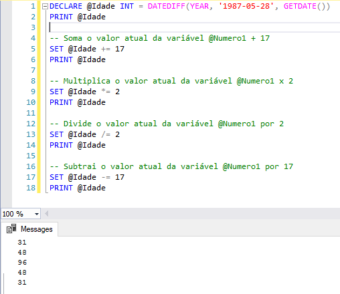The width and height of the screenshot is (340, 294).
Task: Click SET @Idade += 17 statement
Action: pos(87,49)
